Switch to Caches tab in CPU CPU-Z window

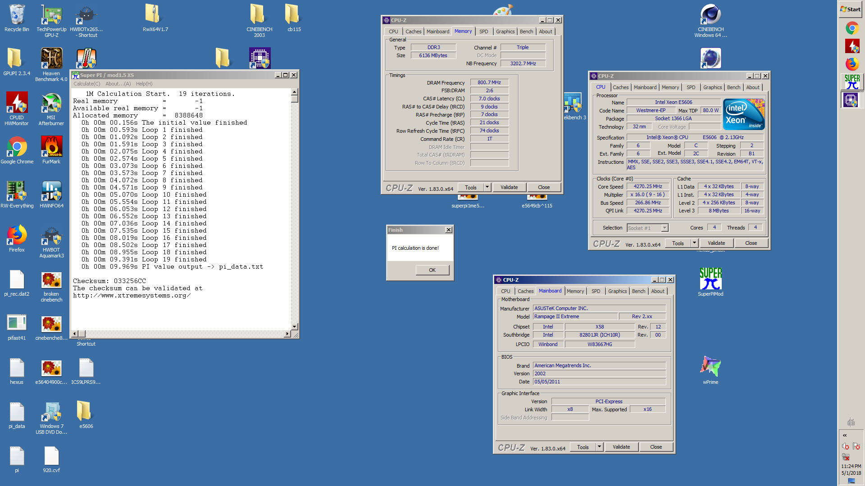(620, 87)
